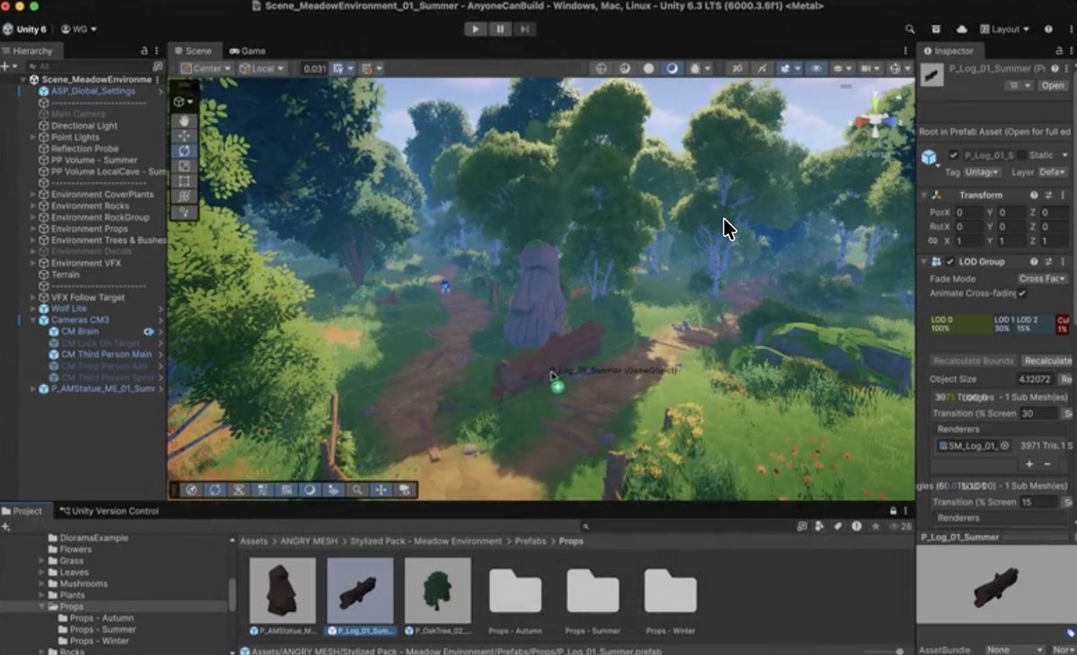Select CM Brain in Hierarchy

pos(79,332)
